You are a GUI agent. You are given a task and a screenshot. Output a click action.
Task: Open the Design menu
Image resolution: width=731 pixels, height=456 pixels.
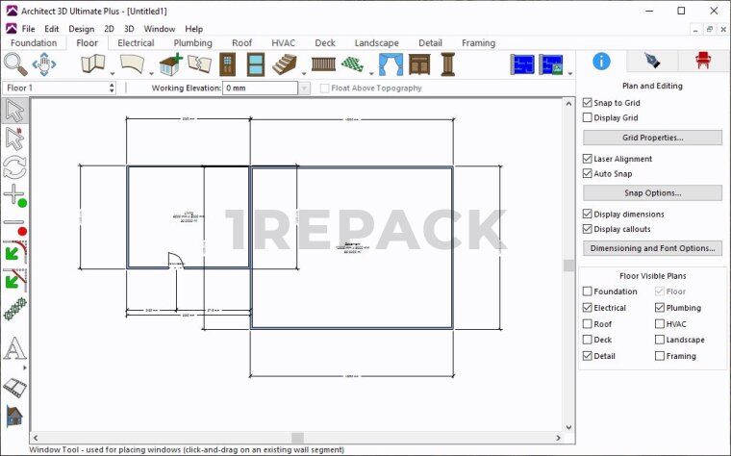[81, 29]
